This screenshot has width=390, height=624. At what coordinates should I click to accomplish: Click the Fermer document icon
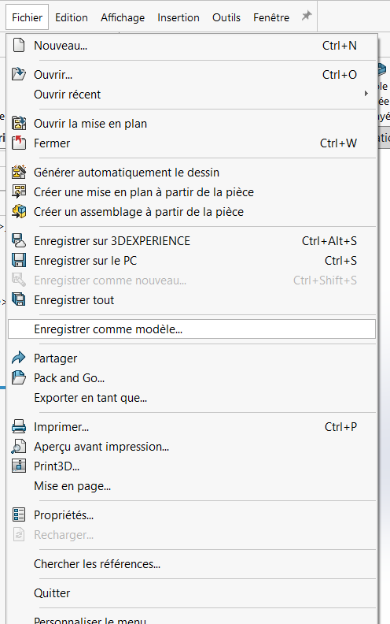(x=19, y=143)
